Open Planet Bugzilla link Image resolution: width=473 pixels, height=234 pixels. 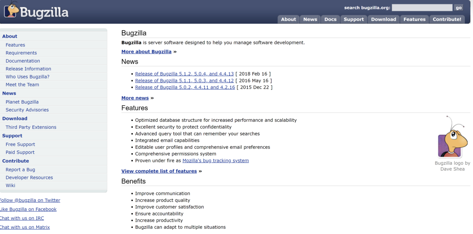click(x=22, y=102)
